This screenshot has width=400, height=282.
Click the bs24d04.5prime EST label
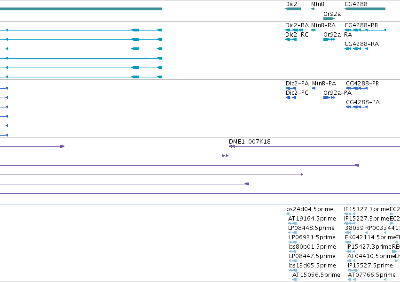click(x=310, y=209)
